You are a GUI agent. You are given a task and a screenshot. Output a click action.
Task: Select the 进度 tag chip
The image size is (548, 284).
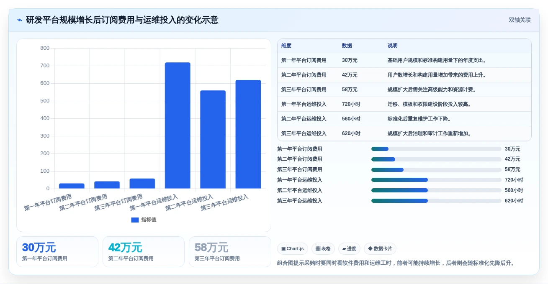(349, 248)
